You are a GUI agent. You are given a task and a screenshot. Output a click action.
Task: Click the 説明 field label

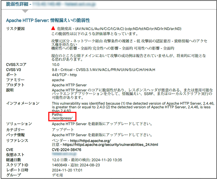click(x=10, y=90)
